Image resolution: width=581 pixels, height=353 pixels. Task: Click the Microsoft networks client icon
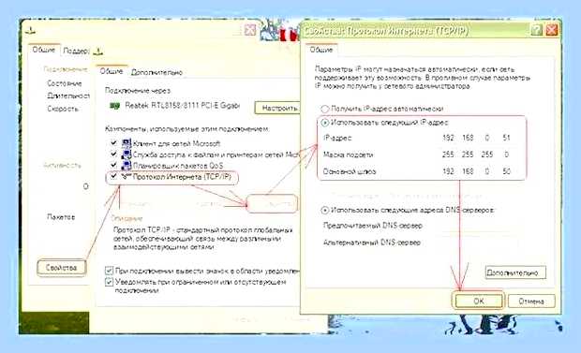pyautogui.click(x=127, y=143)
